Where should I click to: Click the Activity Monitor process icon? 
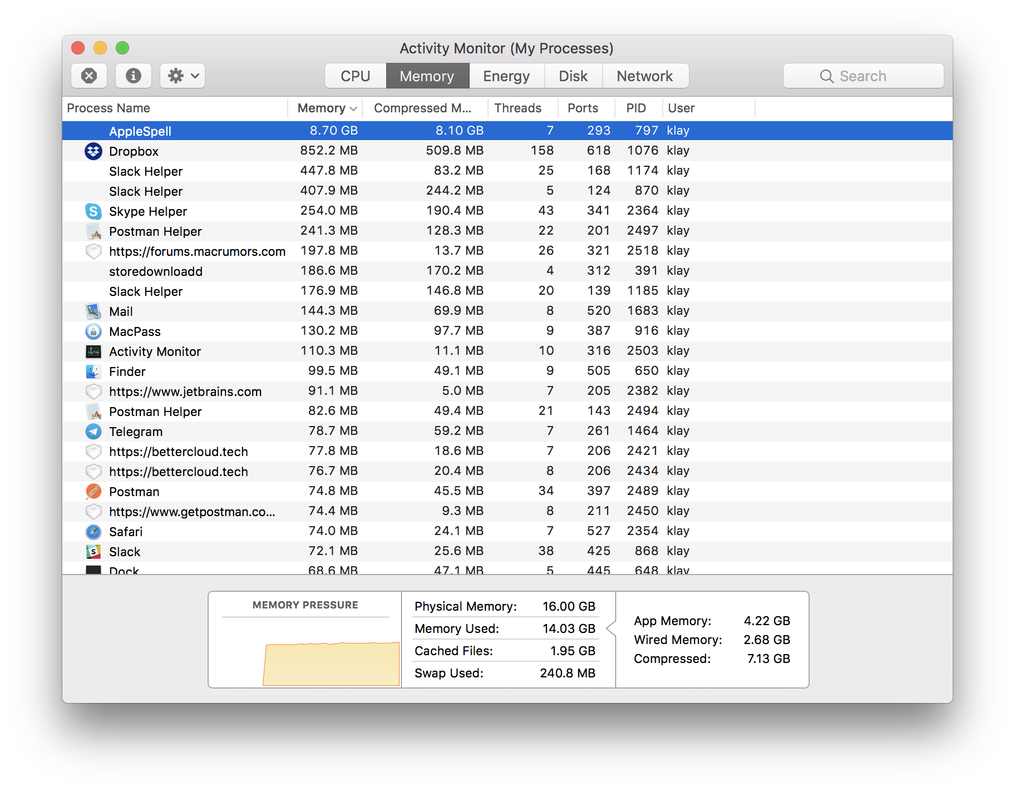[x=93, y=351]
